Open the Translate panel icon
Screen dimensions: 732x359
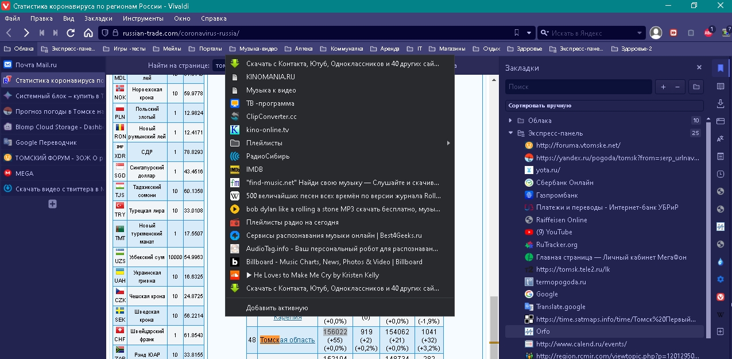point(721,138)
